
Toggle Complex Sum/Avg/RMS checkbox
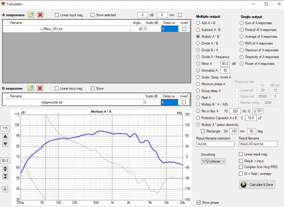241,167
